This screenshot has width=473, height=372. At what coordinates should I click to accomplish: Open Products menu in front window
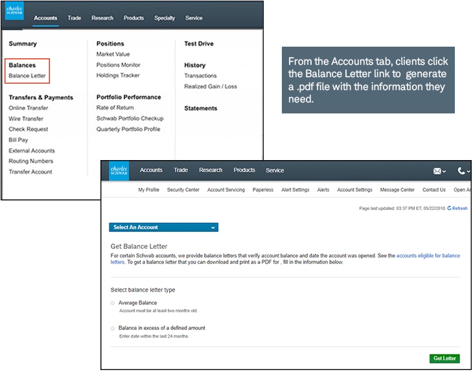pyautogui.click(x=244, y=170)
